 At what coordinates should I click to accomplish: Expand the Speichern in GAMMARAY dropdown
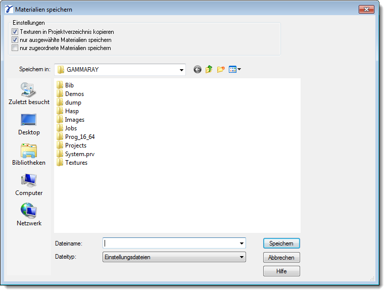181,70
